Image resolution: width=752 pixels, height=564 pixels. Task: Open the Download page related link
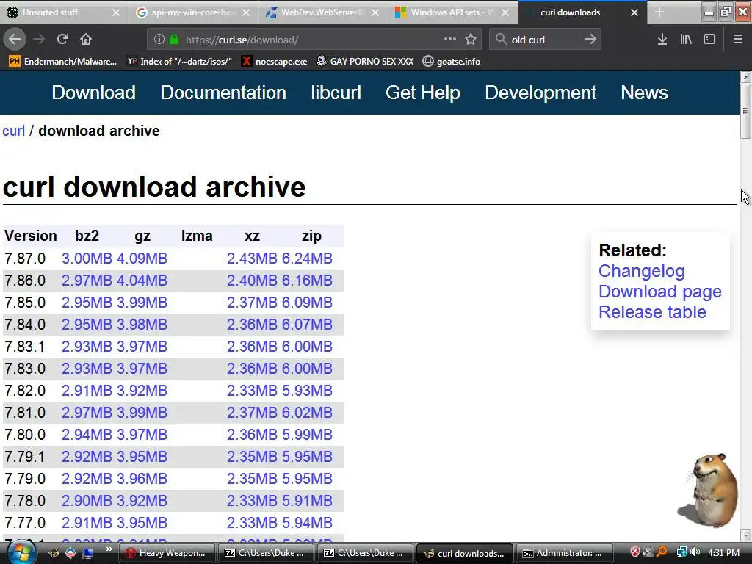point(660,292)
